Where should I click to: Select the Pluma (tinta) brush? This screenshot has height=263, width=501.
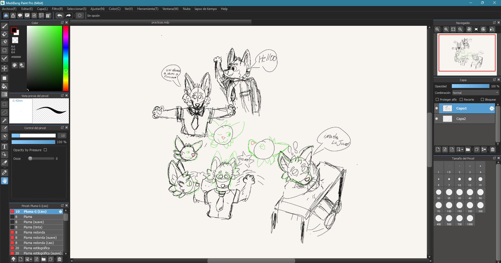[36, 227]
